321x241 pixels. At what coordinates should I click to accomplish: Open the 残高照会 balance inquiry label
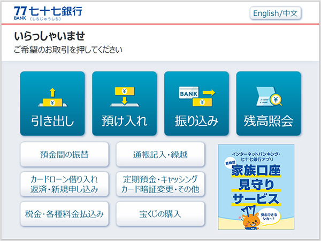[x=269, y=121]
